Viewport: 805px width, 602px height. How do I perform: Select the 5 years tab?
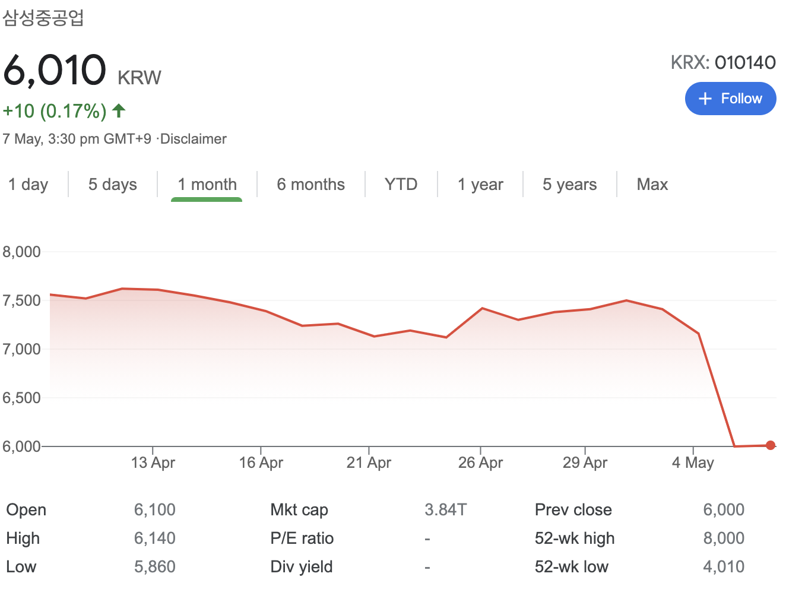569,185
